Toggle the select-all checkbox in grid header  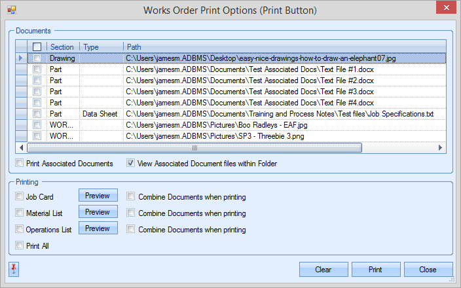coord(37,47)
